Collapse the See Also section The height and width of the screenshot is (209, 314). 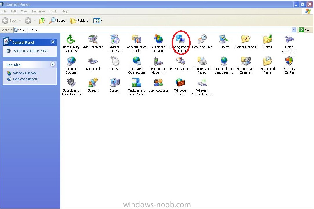click(52, 64)
